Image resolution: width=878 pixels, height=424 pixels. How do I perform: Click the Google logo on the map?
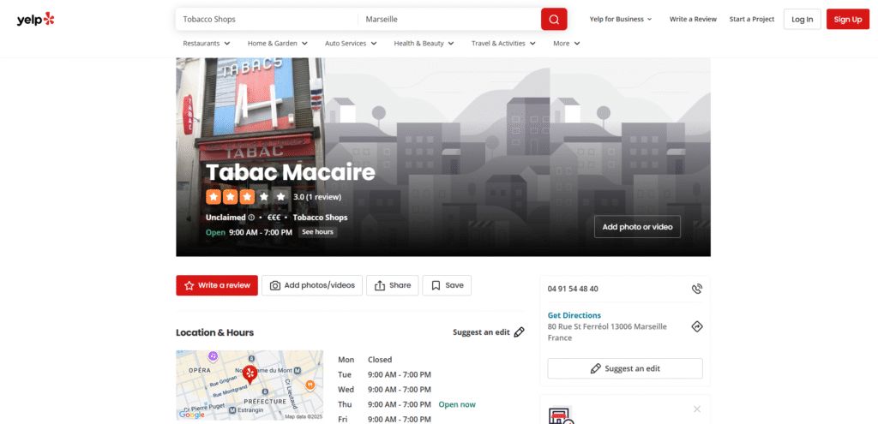pyautogui.click(x=191, y=415)
